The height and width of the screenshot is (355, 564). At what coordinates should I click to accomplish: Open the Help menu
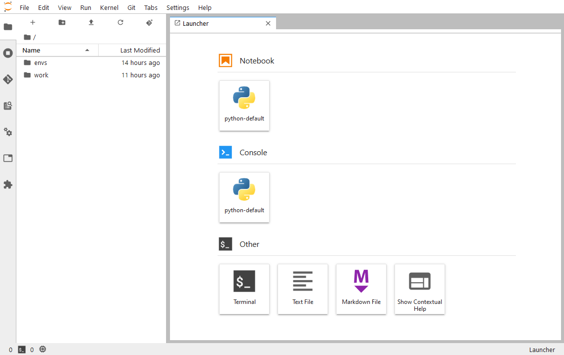tap(205, 7)
